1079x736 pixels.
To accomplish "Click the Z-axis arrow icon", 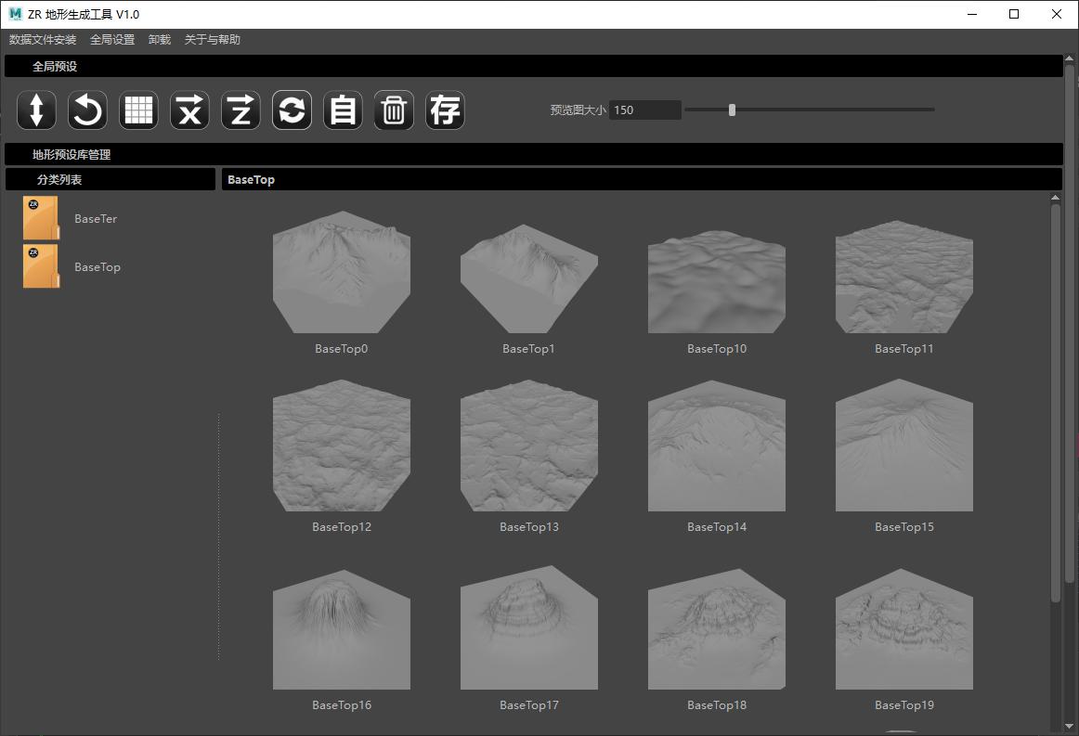I will coord(240,110).
